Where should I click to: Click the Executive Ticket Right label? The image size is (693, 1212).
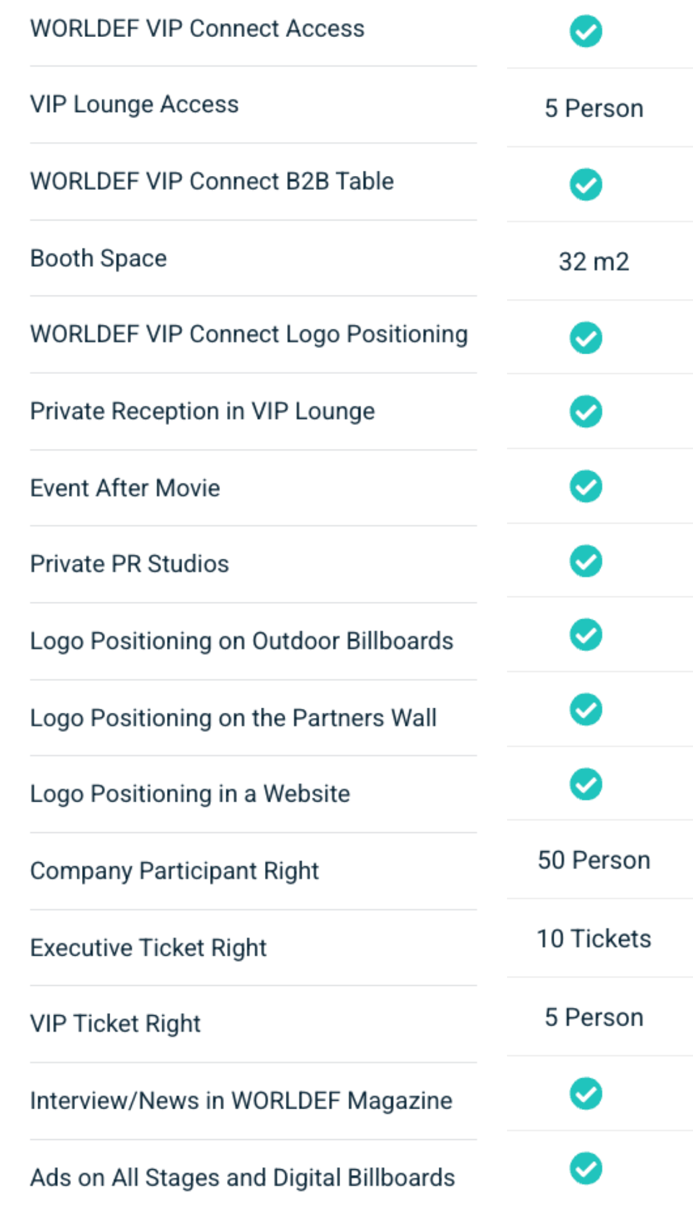click(148, 948)
